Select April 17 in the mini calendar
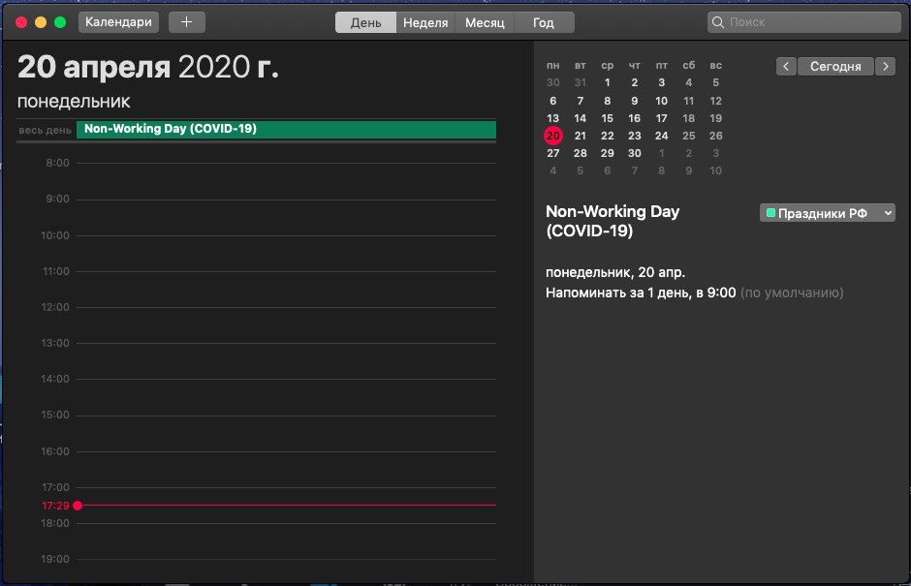The height and width of the screenshot is (586, 911). pyautogui.click(x=661, y=118)
